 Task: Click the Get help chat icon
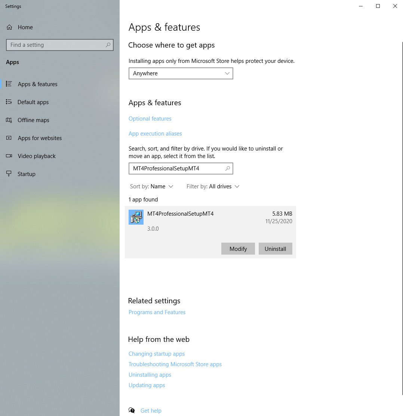pyautogui.click(x=132, y=410)
